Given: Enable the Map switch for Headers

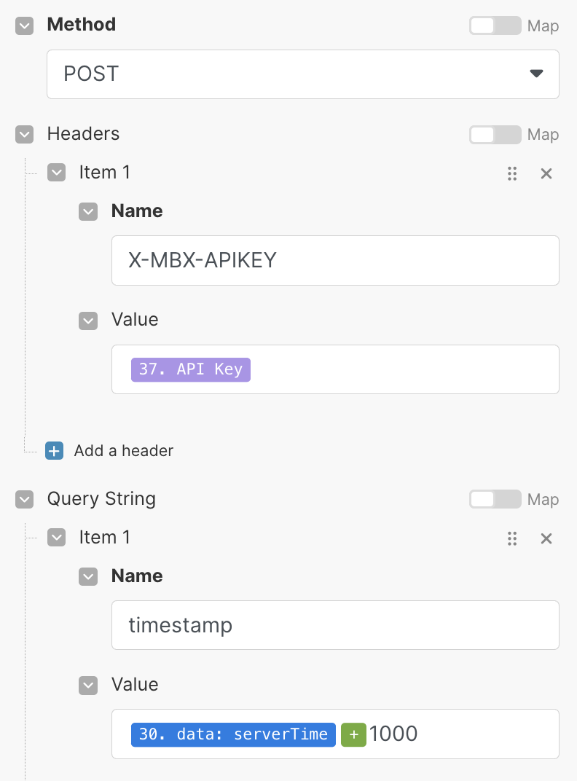Looking at the screenshot, I should click(x=495, y=135).
